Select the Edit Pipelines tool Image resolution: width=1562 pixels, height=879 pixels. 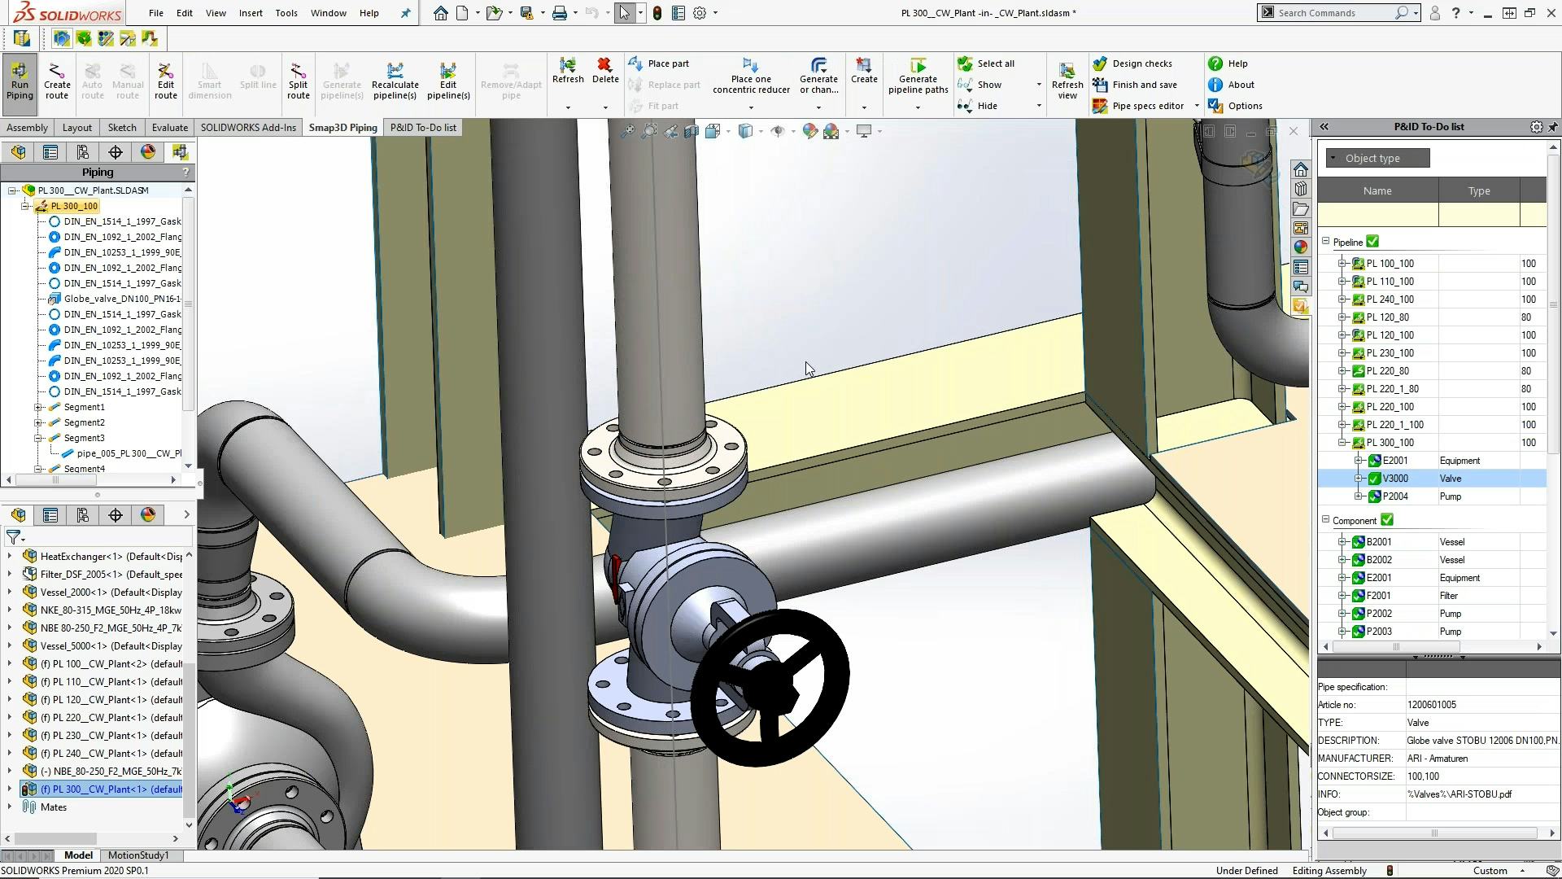tap(448, 81)
